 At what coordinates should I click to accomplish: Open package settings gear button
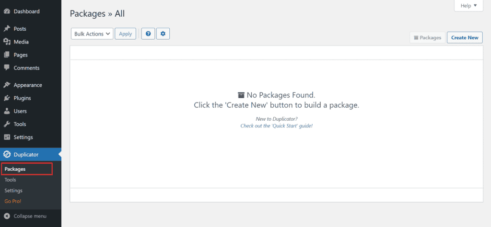[x=163, y=34]
